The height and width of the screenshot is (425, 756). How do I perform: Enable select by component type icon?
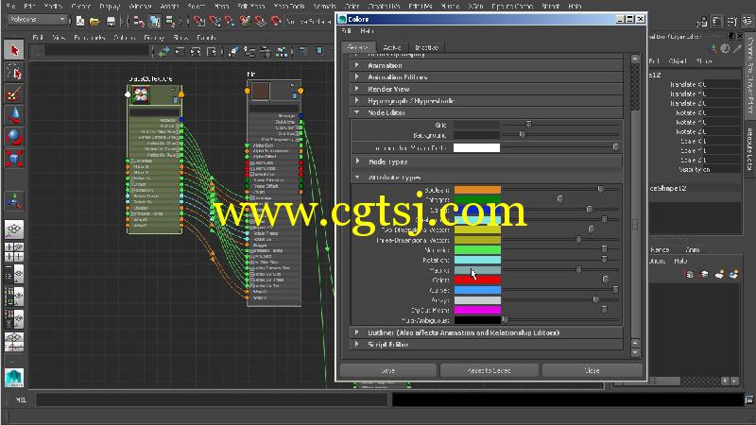[170, 21]
